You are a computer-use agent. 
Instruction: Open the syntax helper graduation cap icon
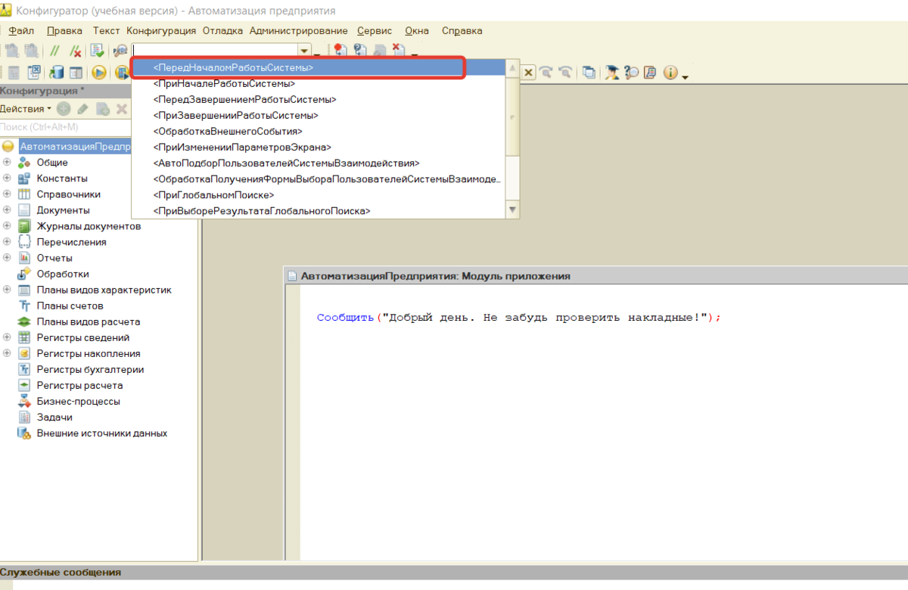coord(611,72)
